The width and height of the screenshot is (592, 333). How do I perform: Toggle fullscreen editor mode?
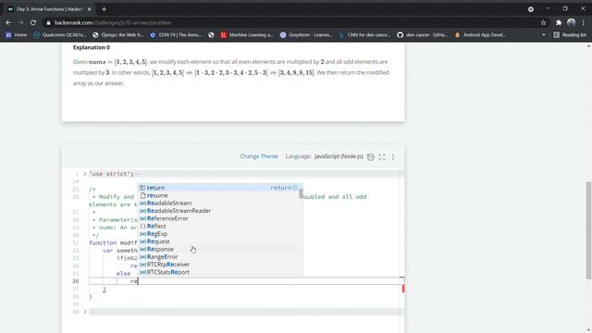[382, 157]
